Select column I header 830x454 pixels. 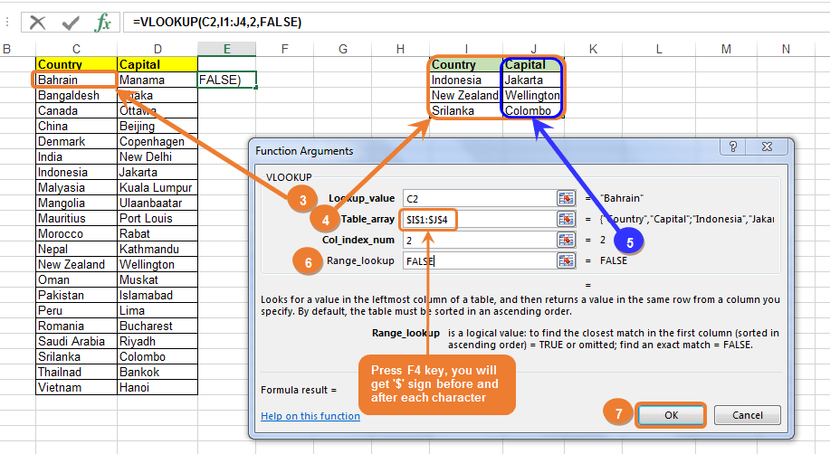(x=466, y=49)
